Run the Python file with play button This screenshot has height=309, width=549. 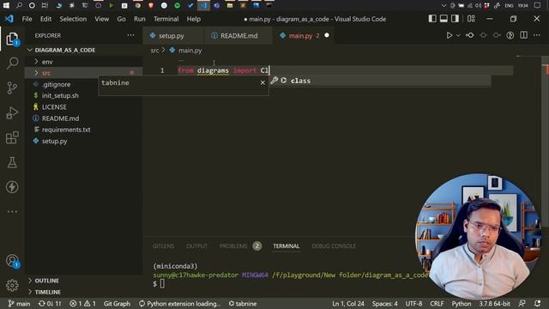(x=449, y=35)
